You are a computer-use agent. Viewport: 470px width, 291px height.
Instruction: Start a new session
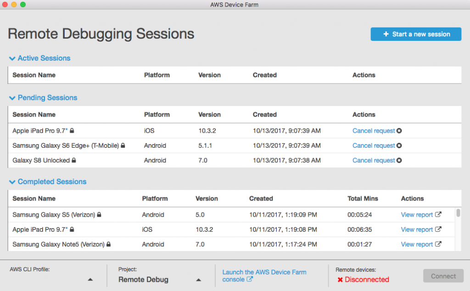click(416, 34)
